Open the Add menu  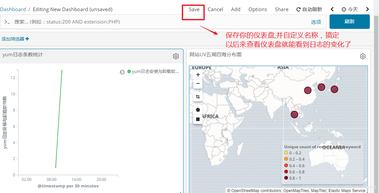click(236, 9)
